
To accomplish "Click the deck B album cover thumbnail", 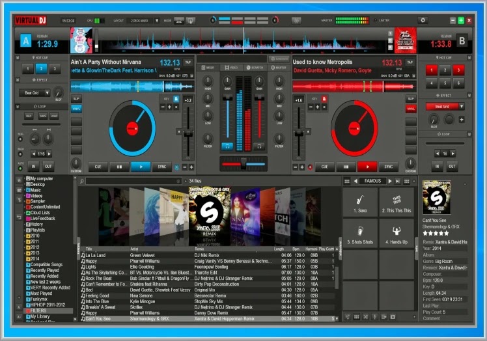I will (x=406, y=40).
